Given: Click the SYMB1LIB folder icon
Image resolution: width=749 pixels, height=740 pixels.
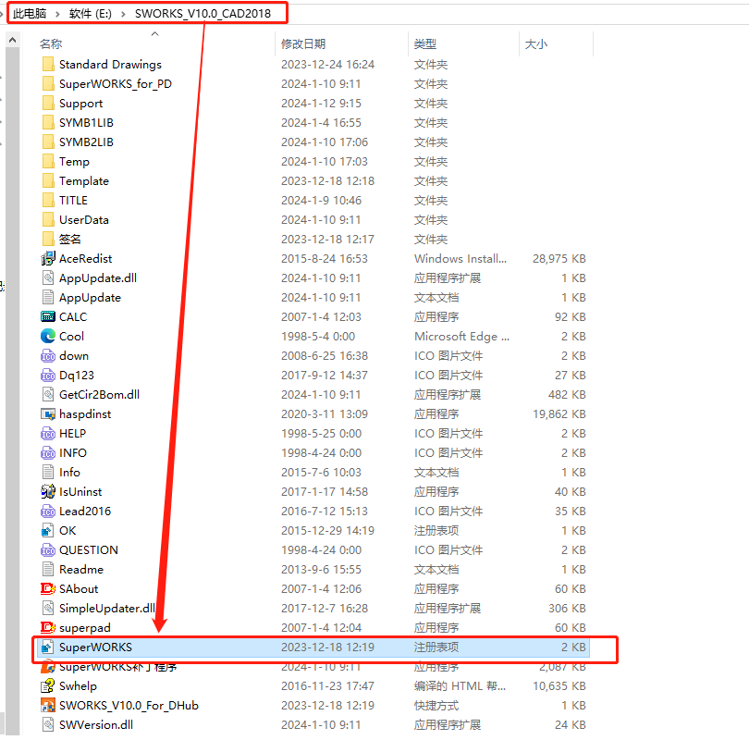Looking at the screenshot, I should pos(48,122).
